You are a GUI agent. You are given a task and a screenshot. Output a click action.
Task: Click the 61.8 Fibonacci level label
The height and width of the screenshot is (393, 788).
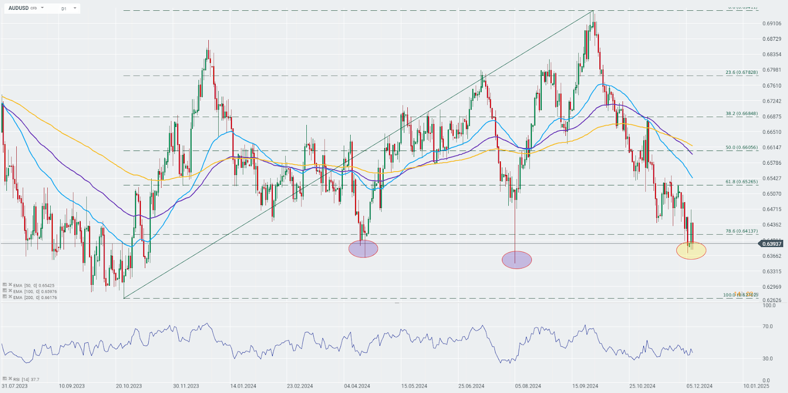[742, 181]
